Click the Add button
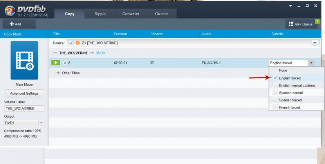325x164 pixels. tap(19, 24)
